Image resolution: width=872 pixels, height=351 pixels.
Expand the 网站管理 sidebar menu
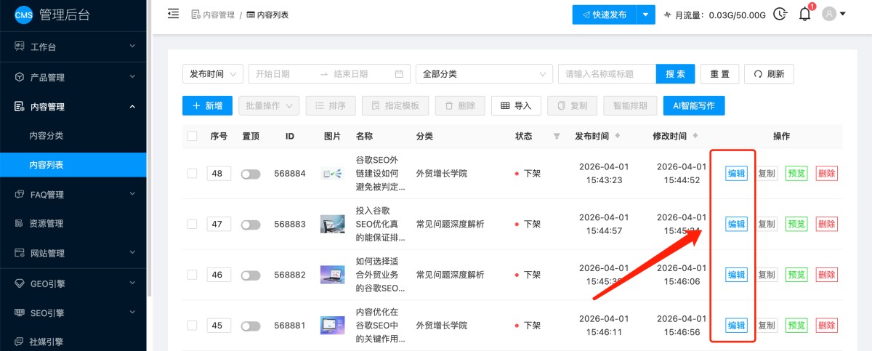click(132, 253)
